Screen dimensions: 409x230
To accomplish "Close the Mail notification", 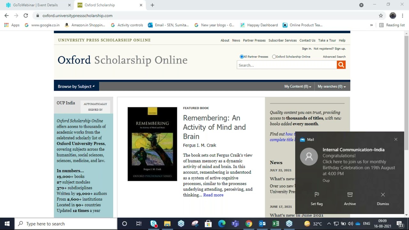I will click(x=396, y=139).
